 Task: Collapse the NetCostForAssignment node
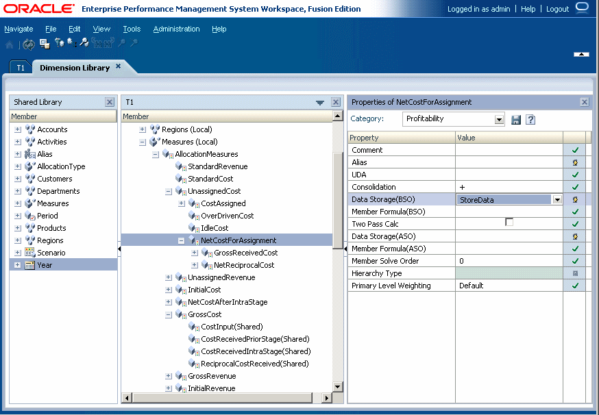tap(182, 240)
